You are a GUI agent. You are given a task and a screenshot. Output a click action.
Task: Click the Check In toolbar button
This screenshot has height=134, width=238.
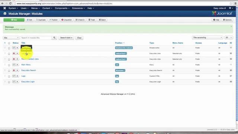80,20
